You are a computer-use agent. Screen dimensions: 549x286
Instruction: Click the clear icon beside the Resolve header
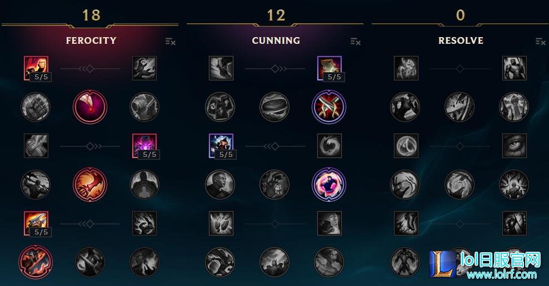pos(541,42)
